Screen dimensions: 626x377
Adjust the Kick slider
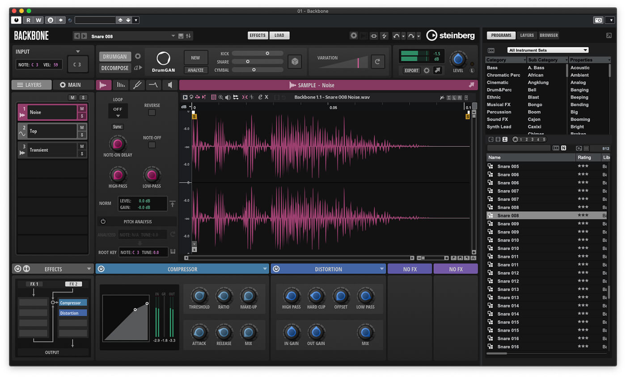pos(258,53)
